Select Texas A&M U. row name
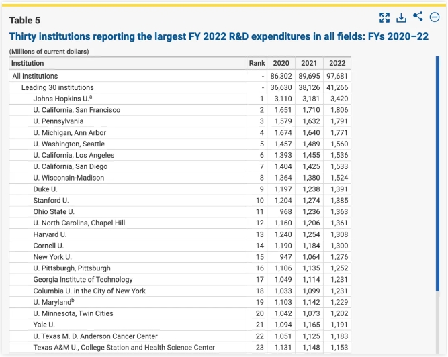This screenshot has width=448, height=357. (x=124, y=347)
